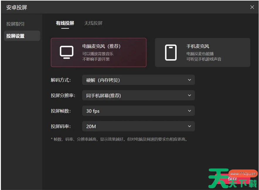Screen dimensions: 259x190
Task: Click the chevron arrow in 投屏帧数 row
Action: point(190,111)
